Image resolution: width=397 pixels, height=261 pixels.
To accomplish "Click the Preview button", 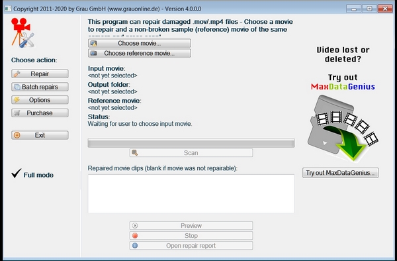I will 191,225.
